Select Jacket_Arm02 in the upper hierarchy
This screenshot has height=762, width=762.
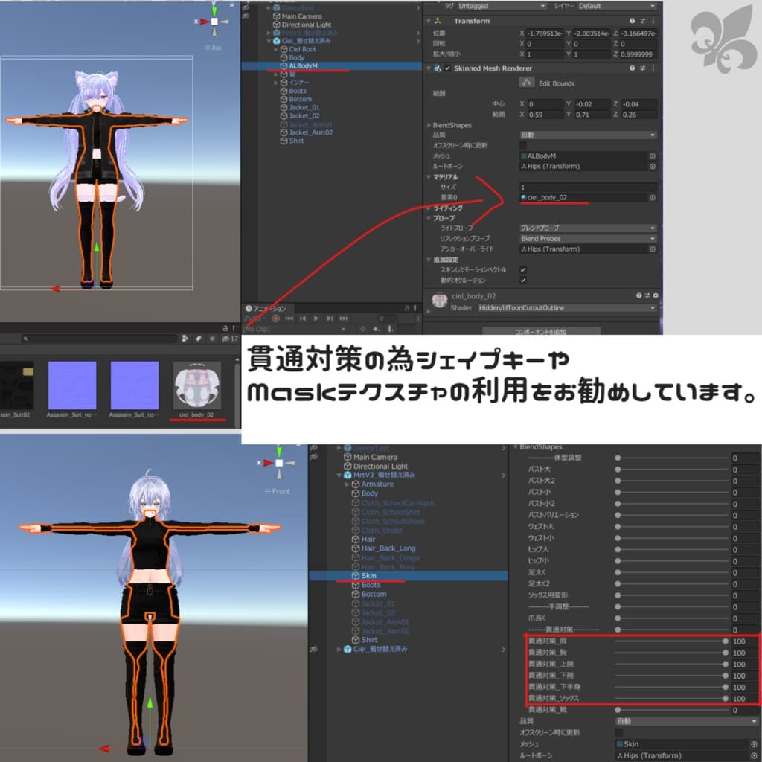click(x=310, y=132)
